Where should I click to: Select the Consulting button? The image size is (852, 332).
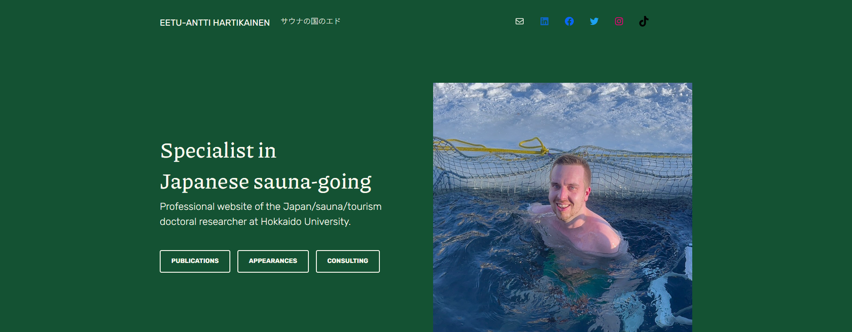(348, 261)
